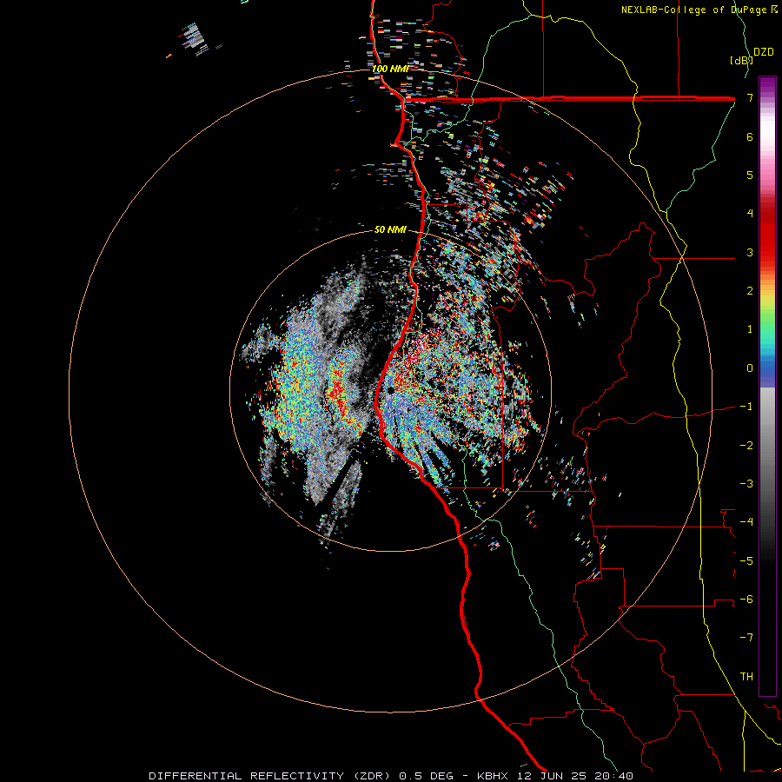Click the negative "-6" scale value
The height and width of the screenshot is (782, 782).
[x=746, y=600]
